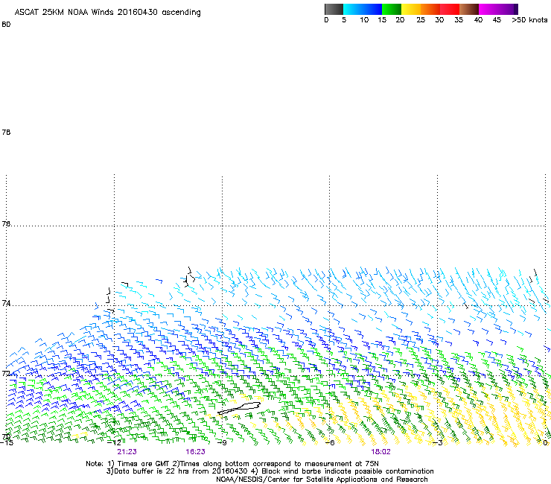Click the 'Times are GMT' note line
This screenshot has height=484, width=551.
pos(232,464)
